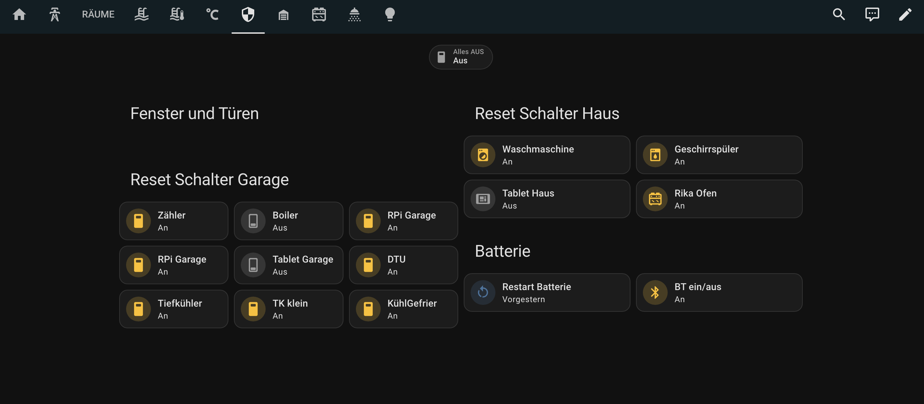Toggle the Waschmaschine switch
This screenshot has width=924, height=404.
tap(483, 155)
